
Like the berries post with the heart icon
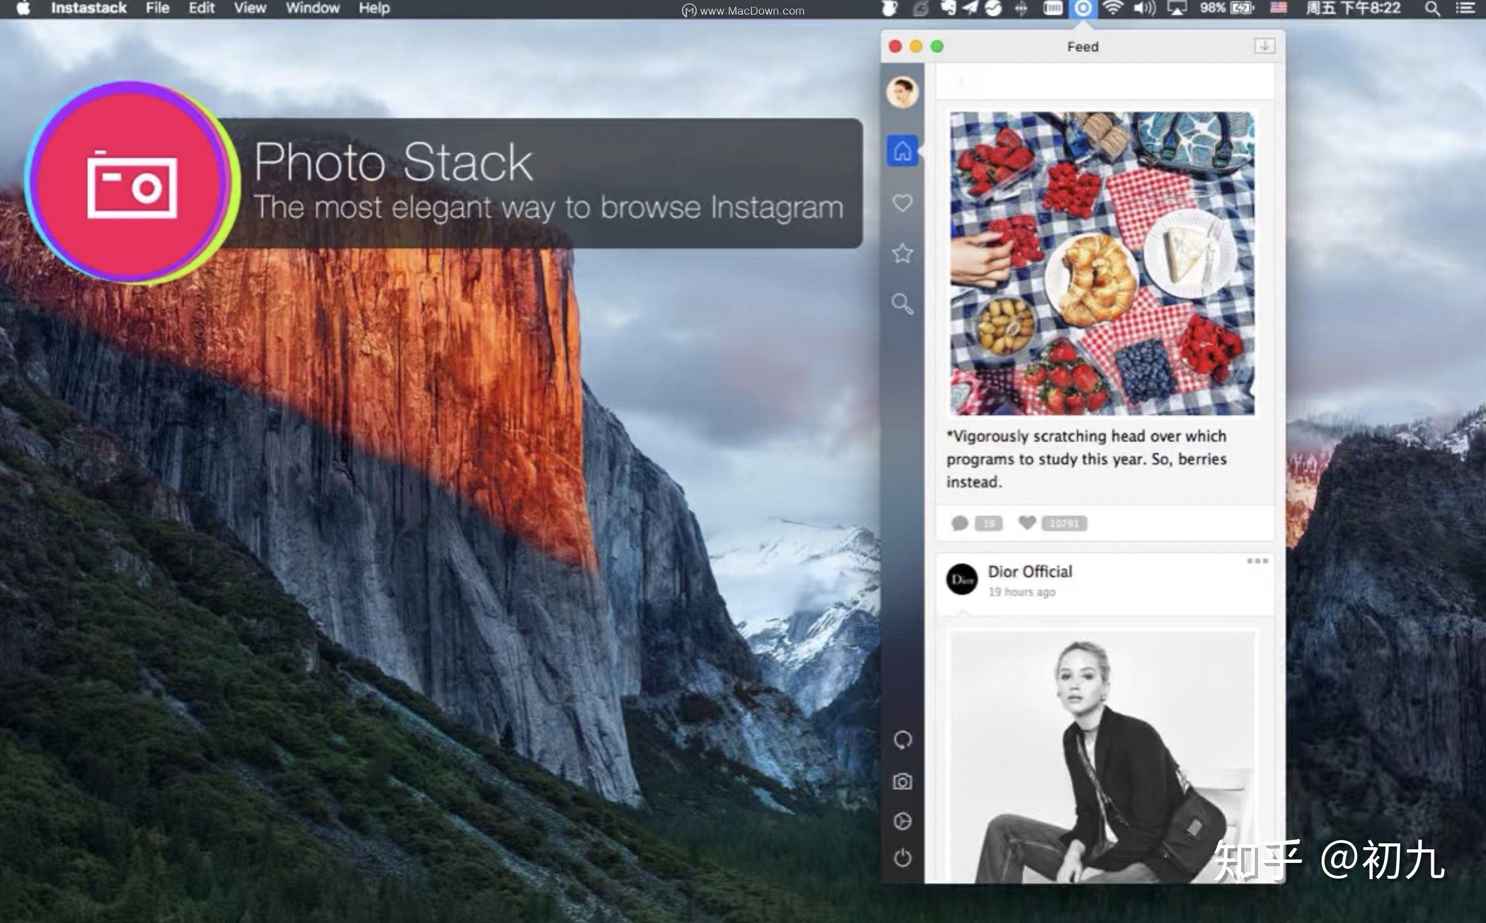1026,523
